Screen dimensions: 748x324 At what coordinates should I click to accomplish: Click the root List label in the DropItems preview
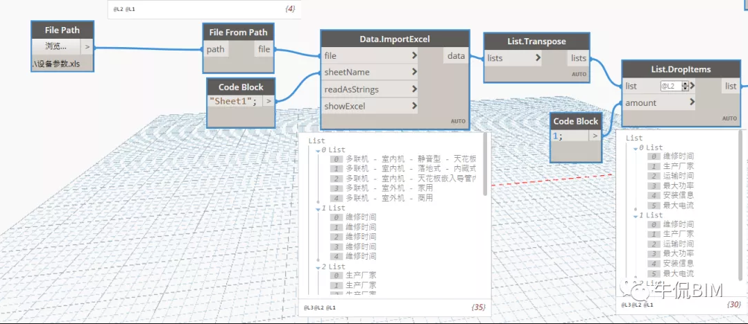coord(634,138)
